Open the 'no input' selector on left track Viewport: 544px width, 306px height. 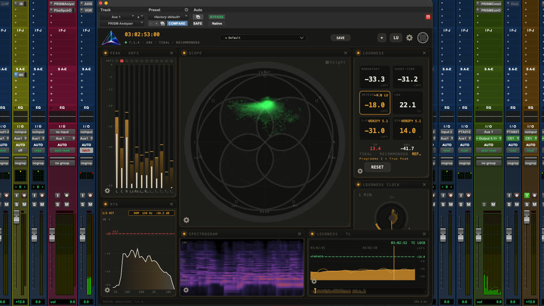62,132
